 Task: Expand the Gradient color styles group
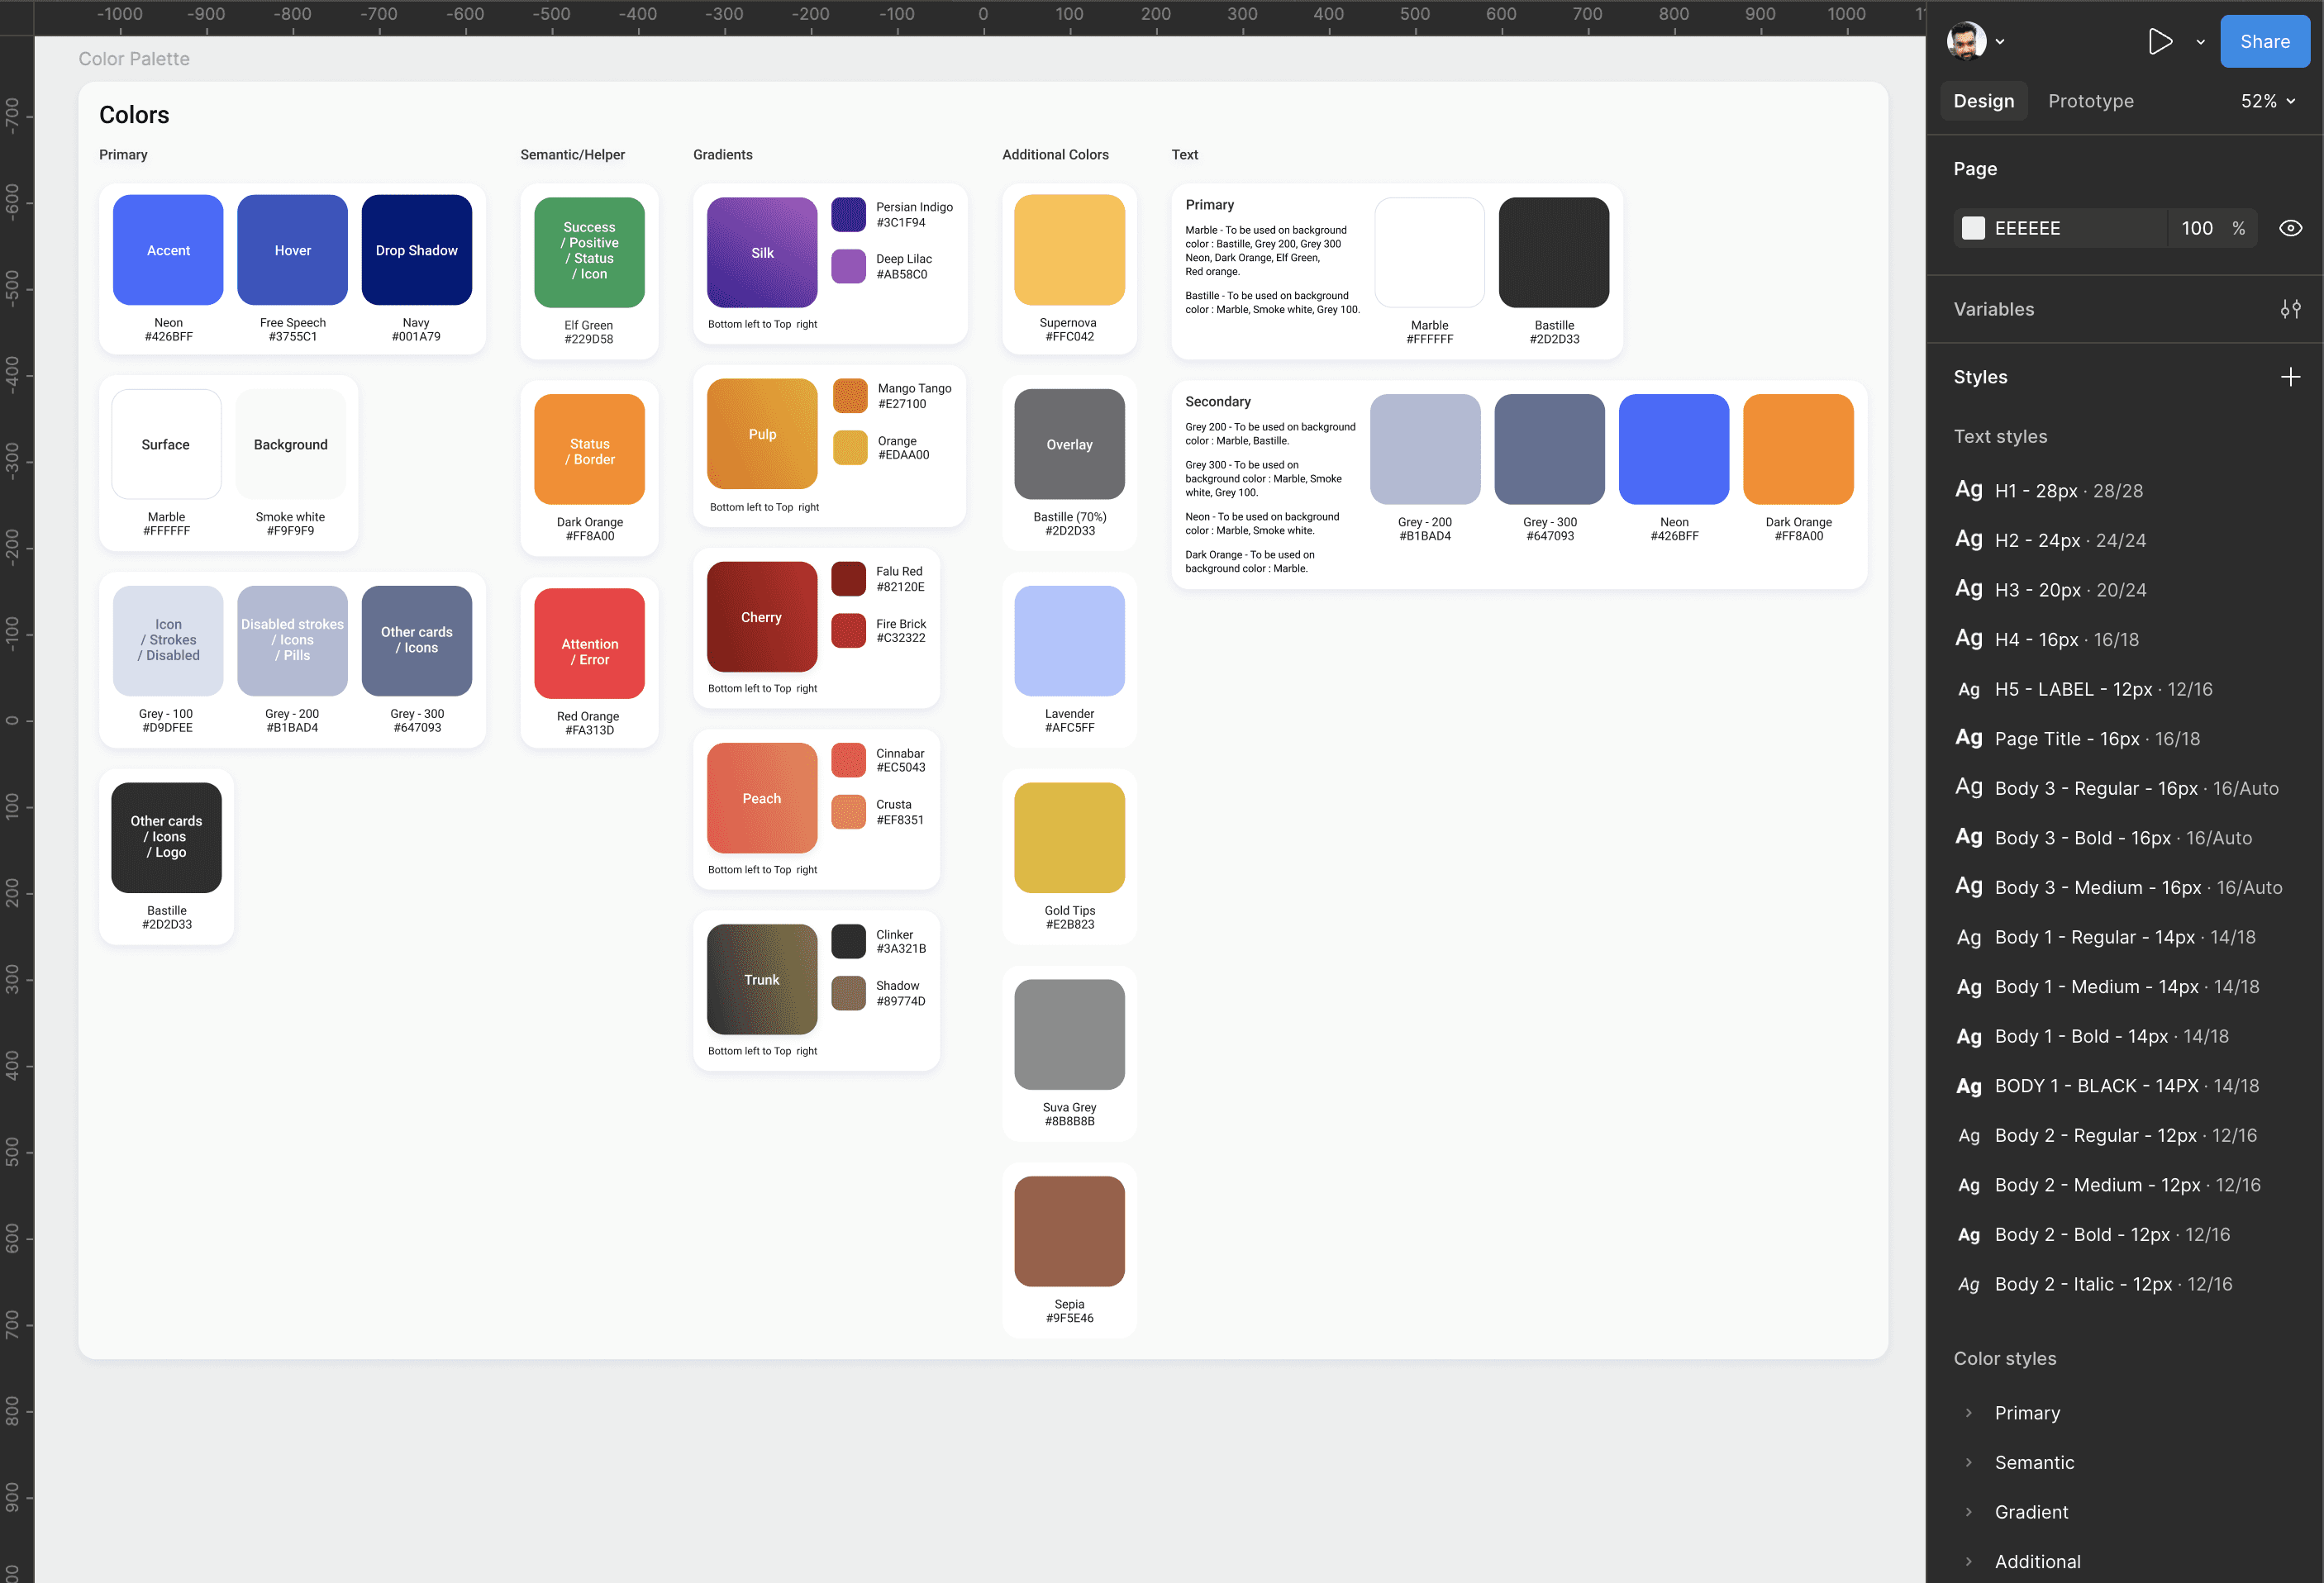click(x=1968, y=1512)
